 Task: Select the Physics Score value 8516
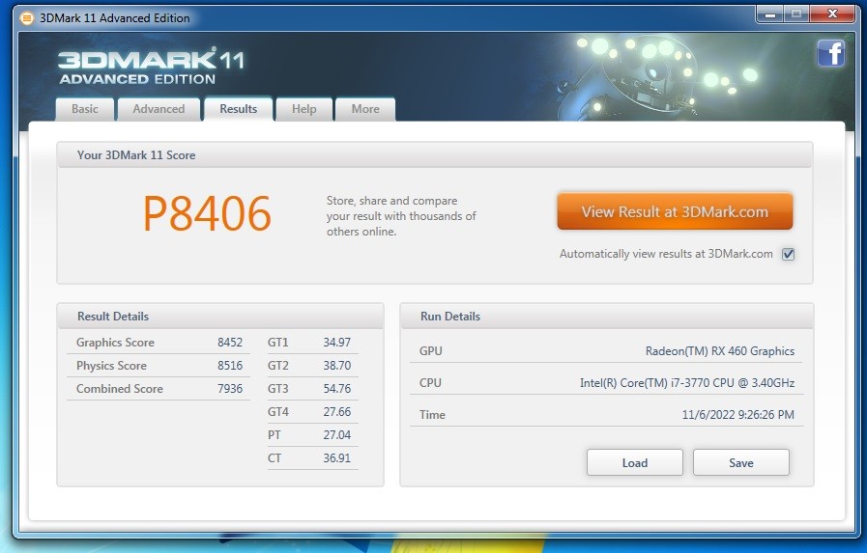(230, 366)
